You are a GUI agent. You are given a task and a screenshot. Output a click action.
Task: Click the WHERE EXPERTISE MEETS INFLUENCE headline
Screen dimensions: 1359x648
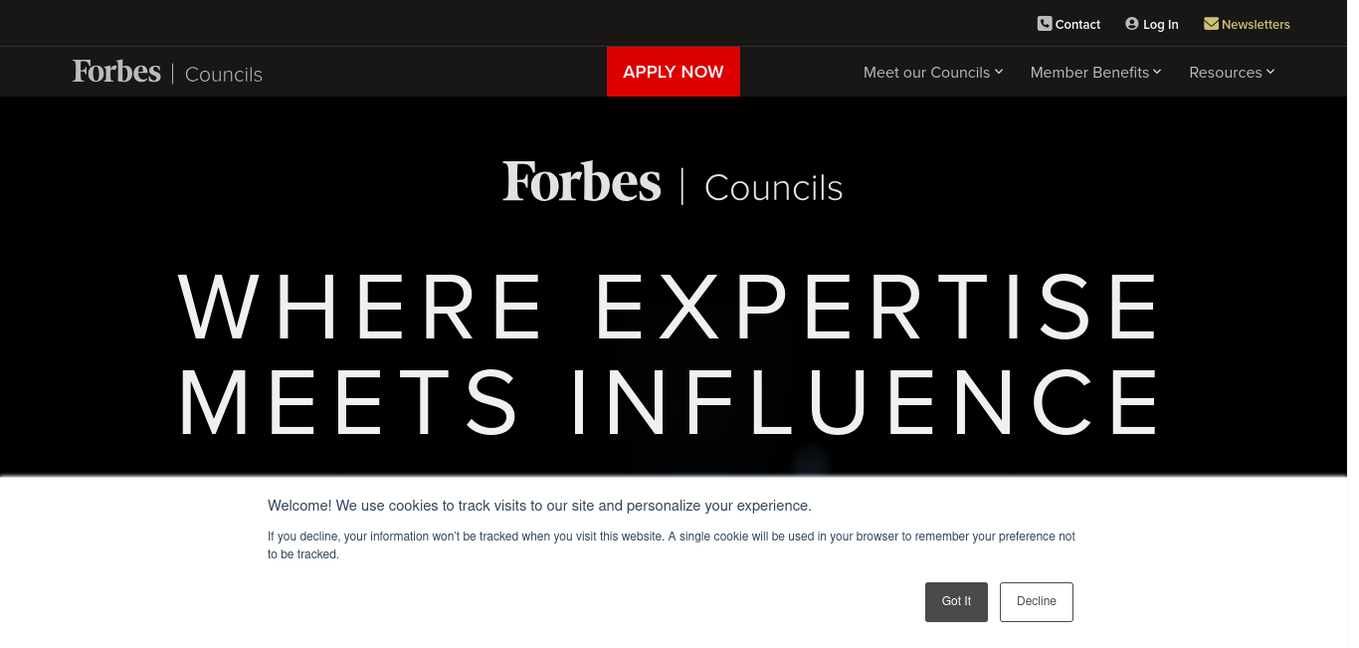point(670,354)
